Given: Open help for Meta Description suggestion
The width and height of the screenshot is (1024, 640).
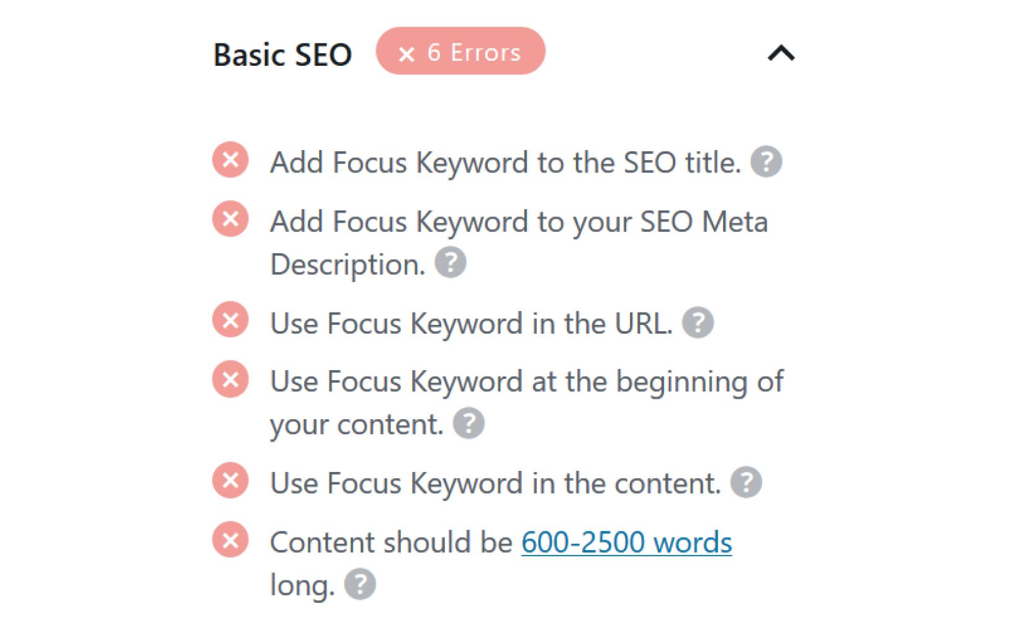Looking at the screenshot, I should point(451,263).
